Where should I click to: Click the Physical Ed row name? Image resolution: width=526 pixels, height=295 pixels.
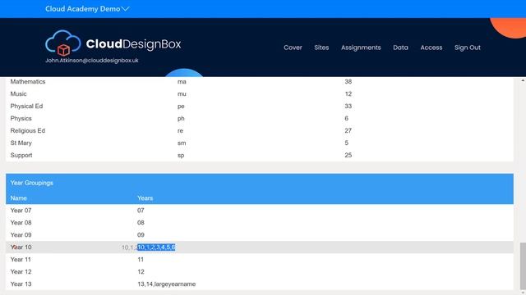26,107
